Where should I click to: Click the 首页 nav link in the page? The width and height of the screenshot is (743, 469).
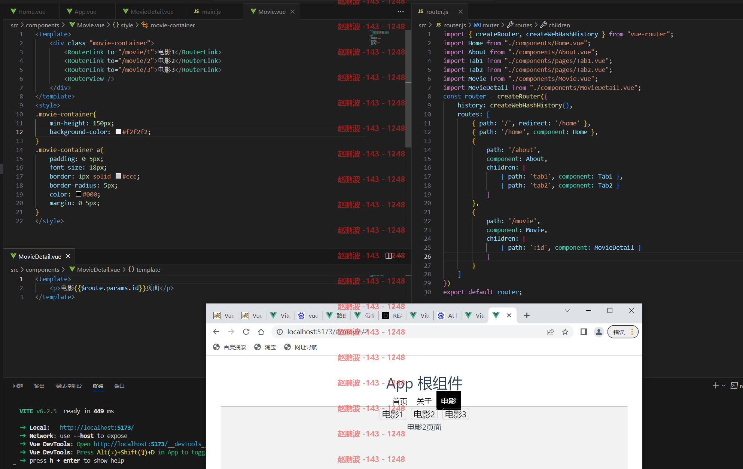pyautogui.click(x=400, y=401)
